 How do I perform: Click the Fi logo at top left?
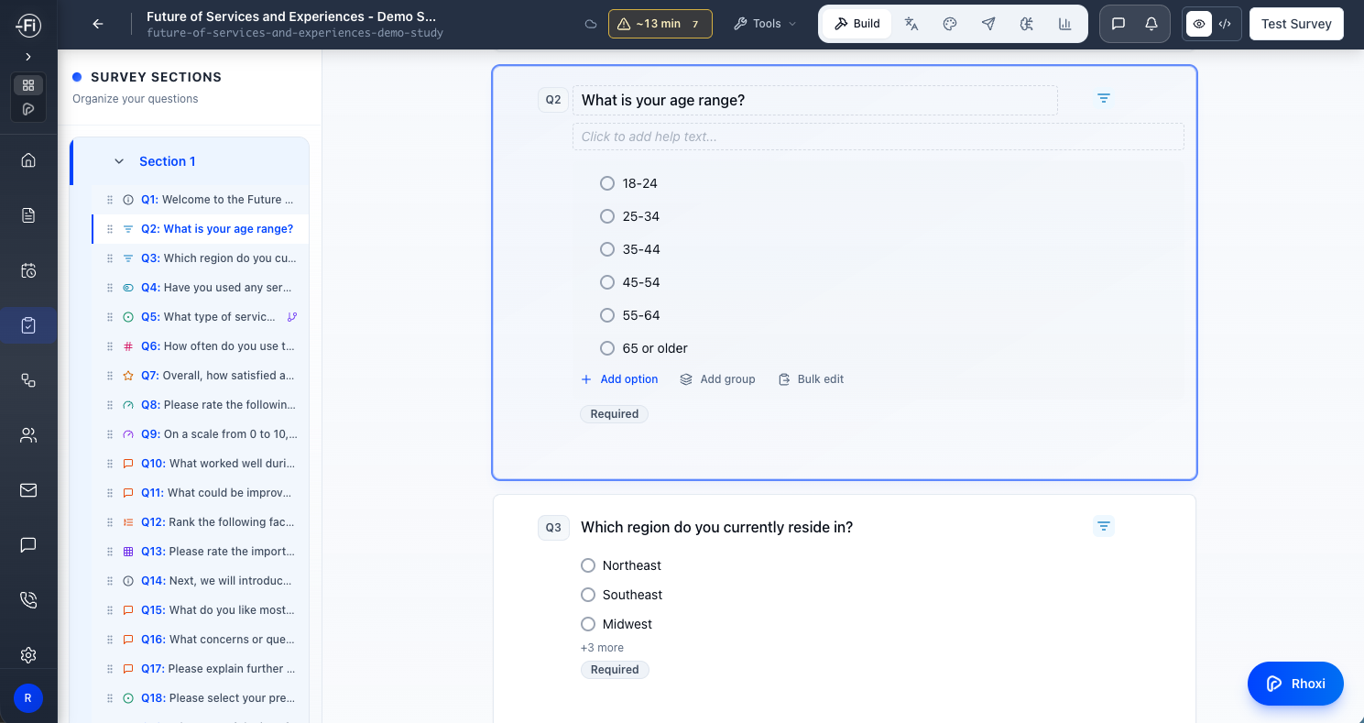coord(27,25)
